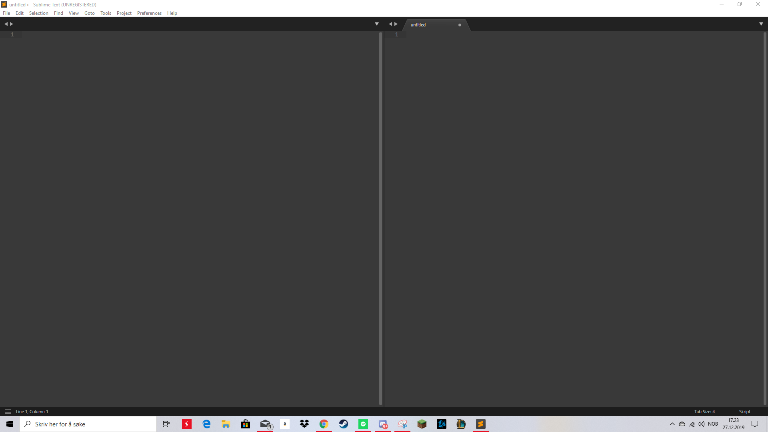Open the Preferences menu

pyautogui.click(x=149, y=13)
